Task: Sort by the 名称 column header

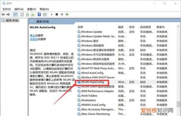Action: coord(80,27)
